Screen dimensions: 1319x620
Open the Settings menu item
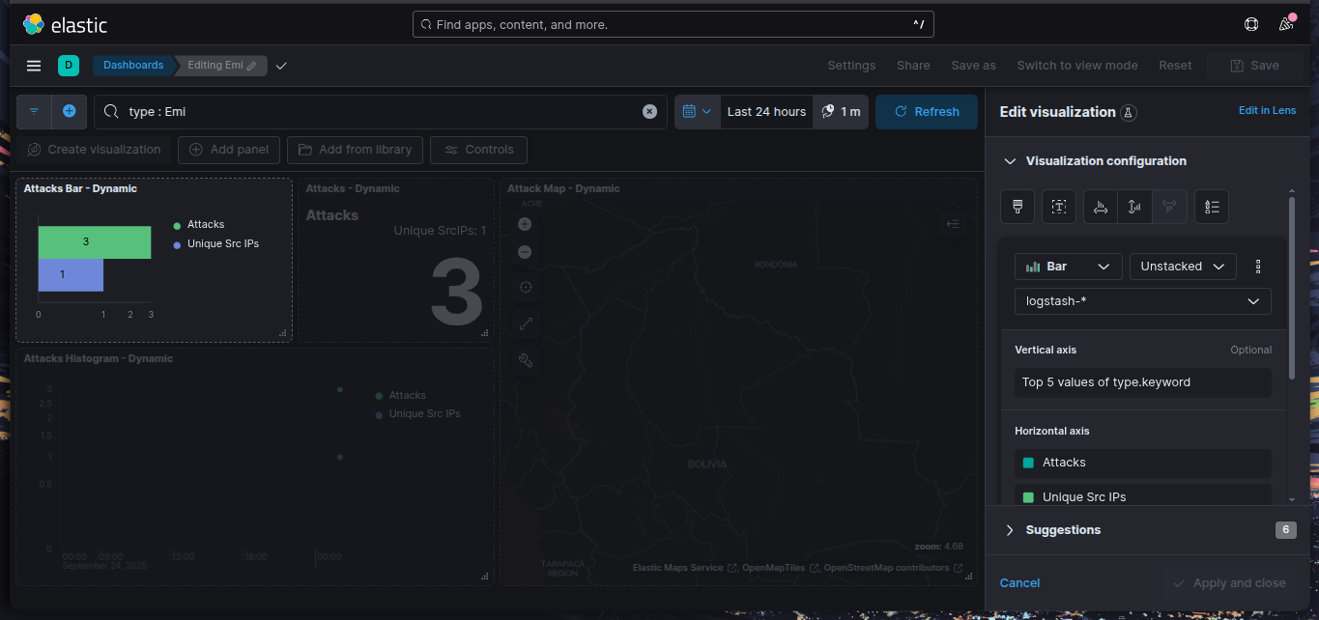[x=851, y=66]
